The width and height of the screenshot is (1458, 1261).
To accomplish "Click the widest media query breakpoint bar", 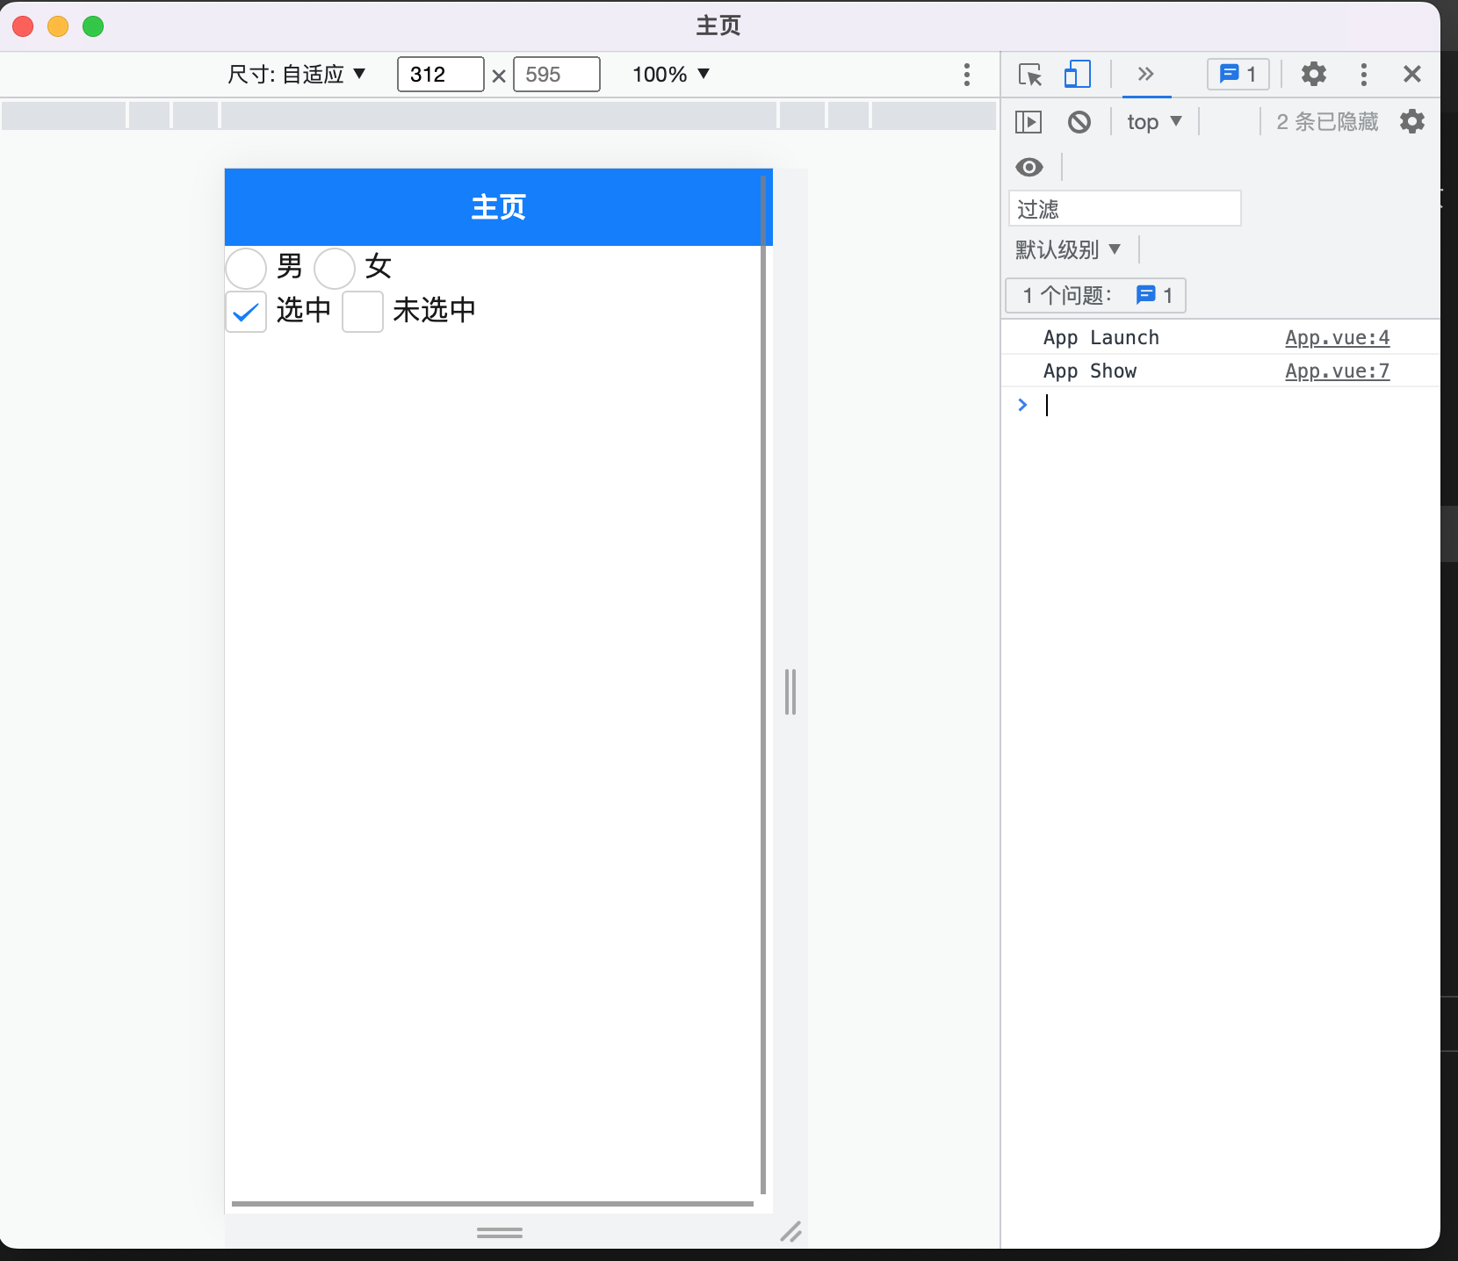I will (x=499, y=115).
